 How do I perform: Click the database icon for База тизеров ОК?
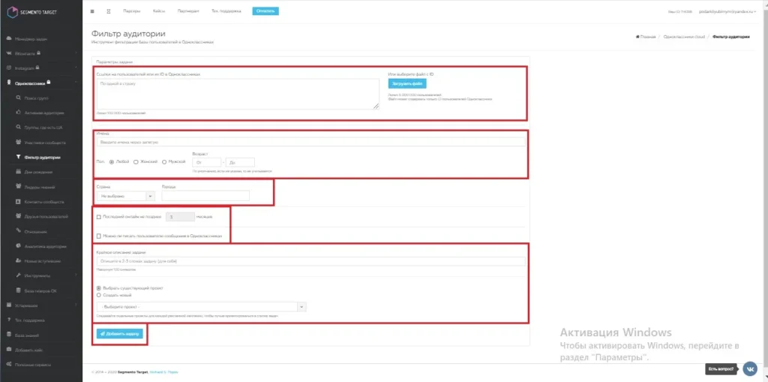(x=18, y=290)
